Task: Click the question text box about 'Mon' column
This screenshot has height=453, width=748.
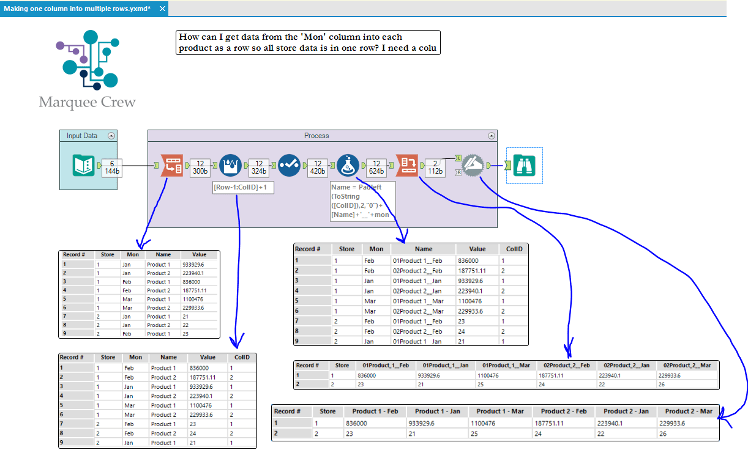Action: pos(307,42)
